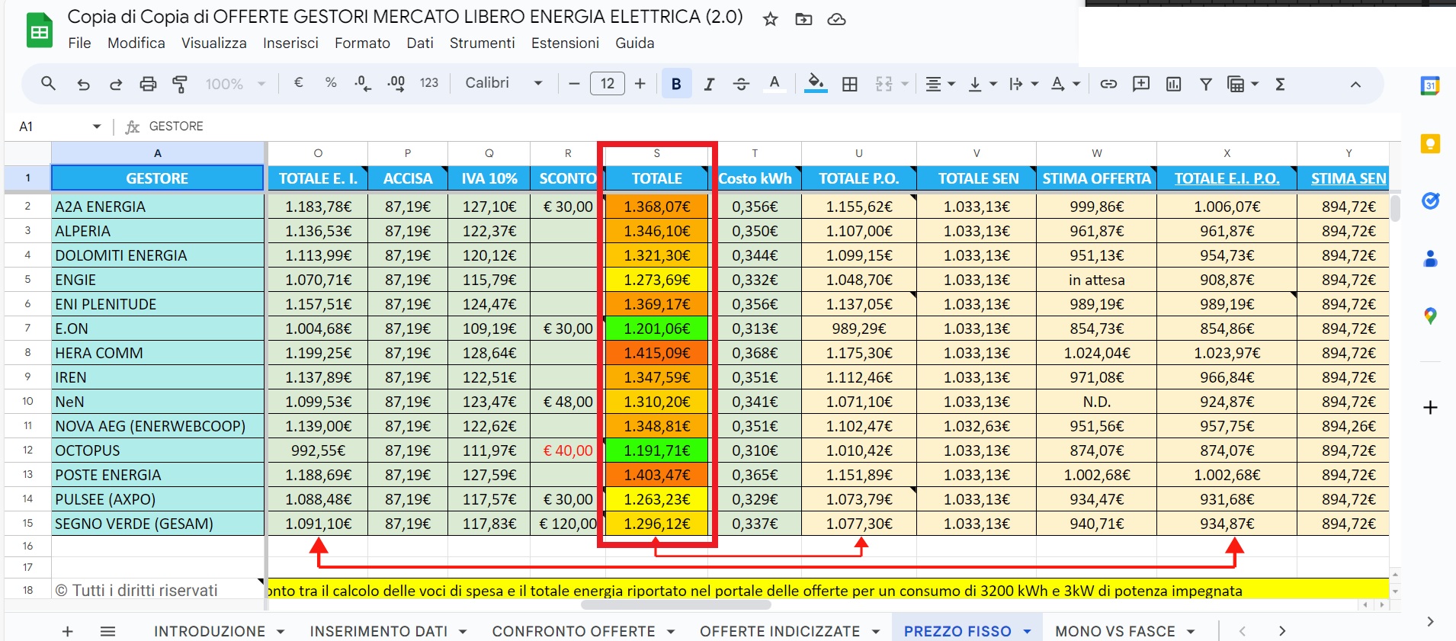Toggle bold formatting

tap(676, 84)
